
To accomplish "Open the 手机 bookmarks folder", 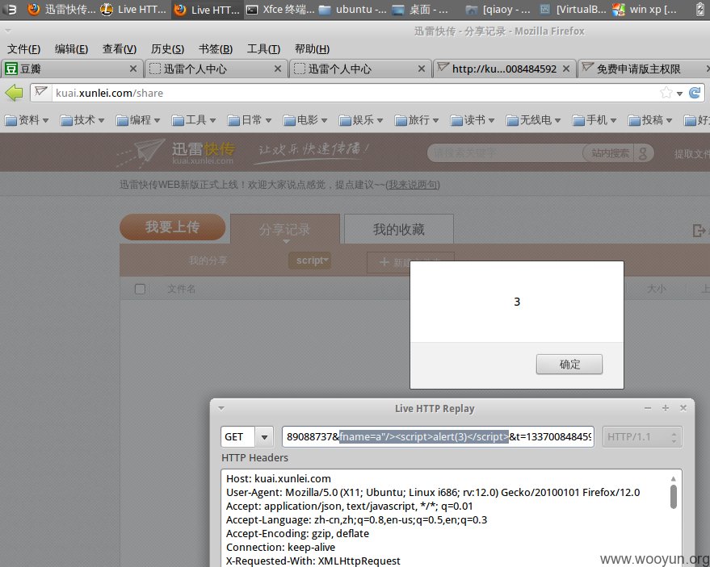I will pyautogui.click(x=594, y=120).
